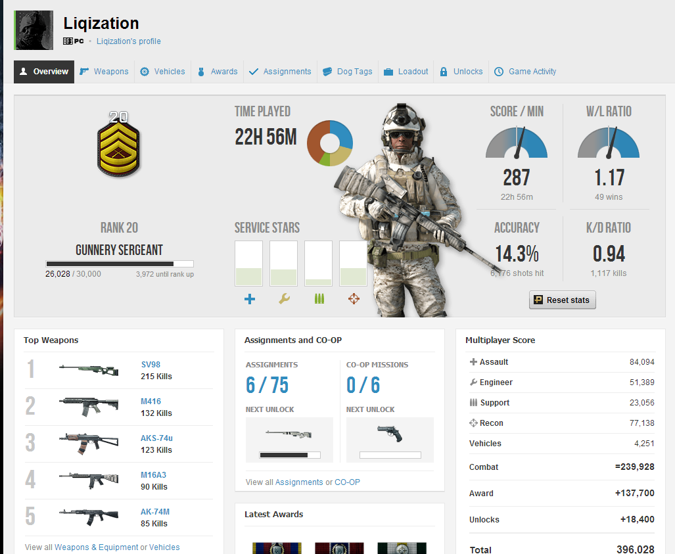Click the Liqization avatar picture
675x554 pixels.
pos(34,30)
